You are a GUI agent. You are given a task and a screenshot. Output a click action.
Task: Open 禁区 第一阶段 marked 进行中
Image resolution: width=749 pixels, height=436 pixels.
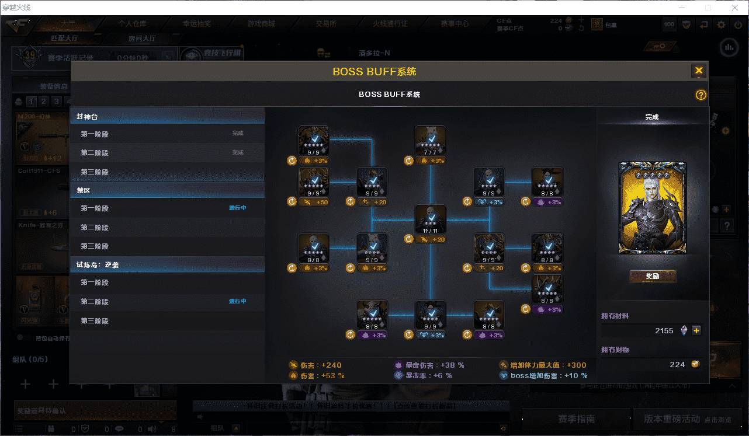pos(167,208)
